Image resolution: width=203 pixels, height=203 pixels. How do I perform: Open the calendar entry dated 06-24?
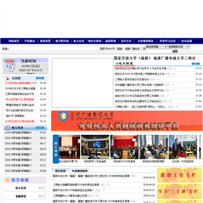18,138
